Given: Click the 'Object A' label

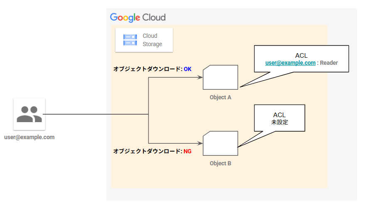Looking at the screenshot, I should click(220, 97).
